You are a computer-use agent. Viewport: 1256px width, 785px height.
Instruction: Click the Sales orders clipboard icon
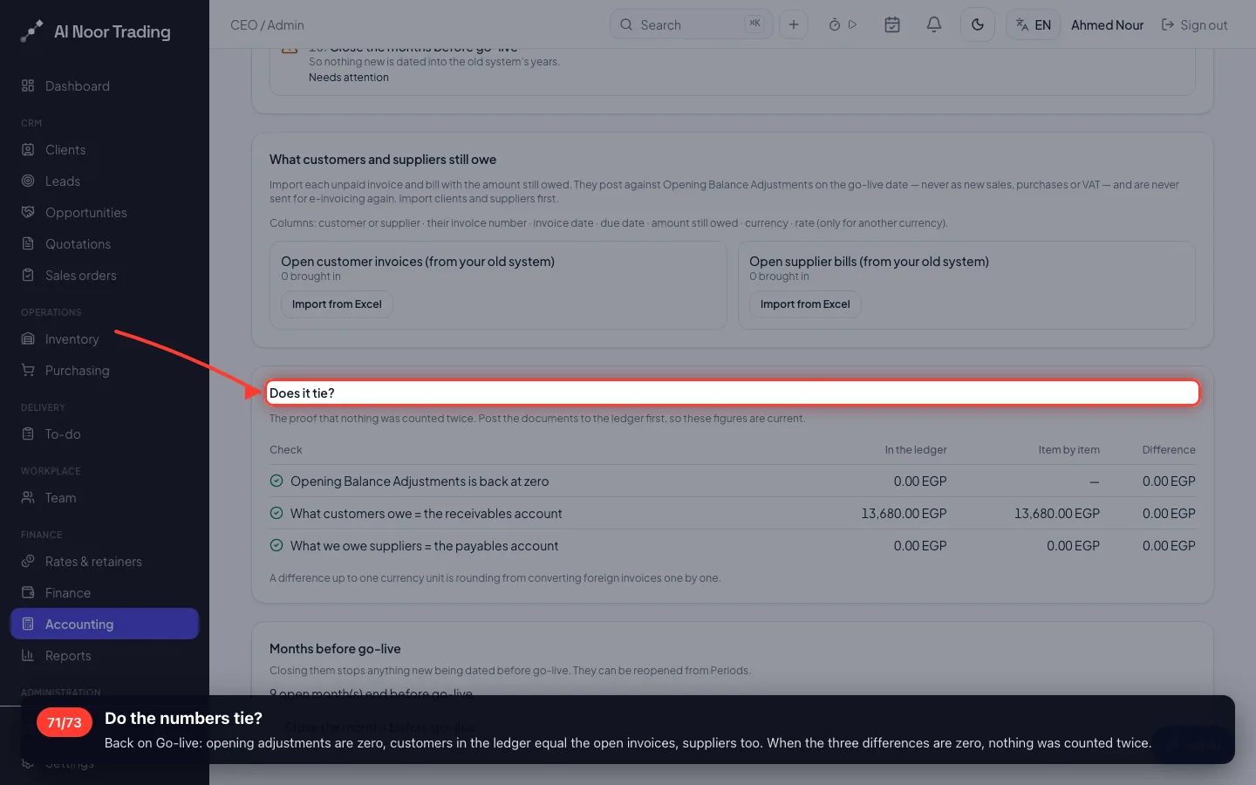click(x=28, y=276)
